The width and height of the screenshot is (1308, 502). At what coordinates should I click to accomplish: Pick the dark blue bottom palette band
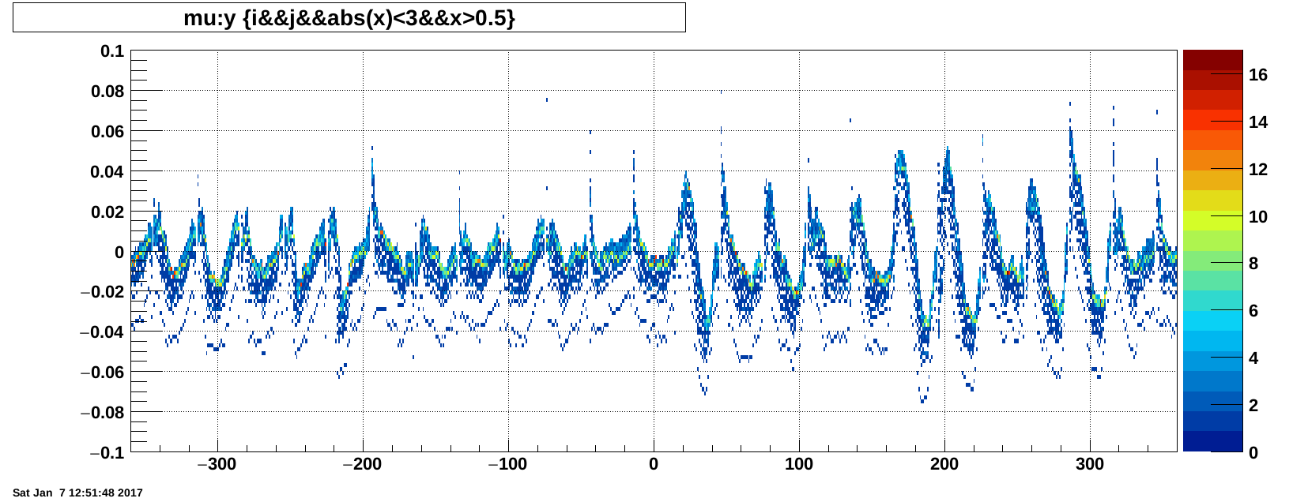[x=1212, y=441]
